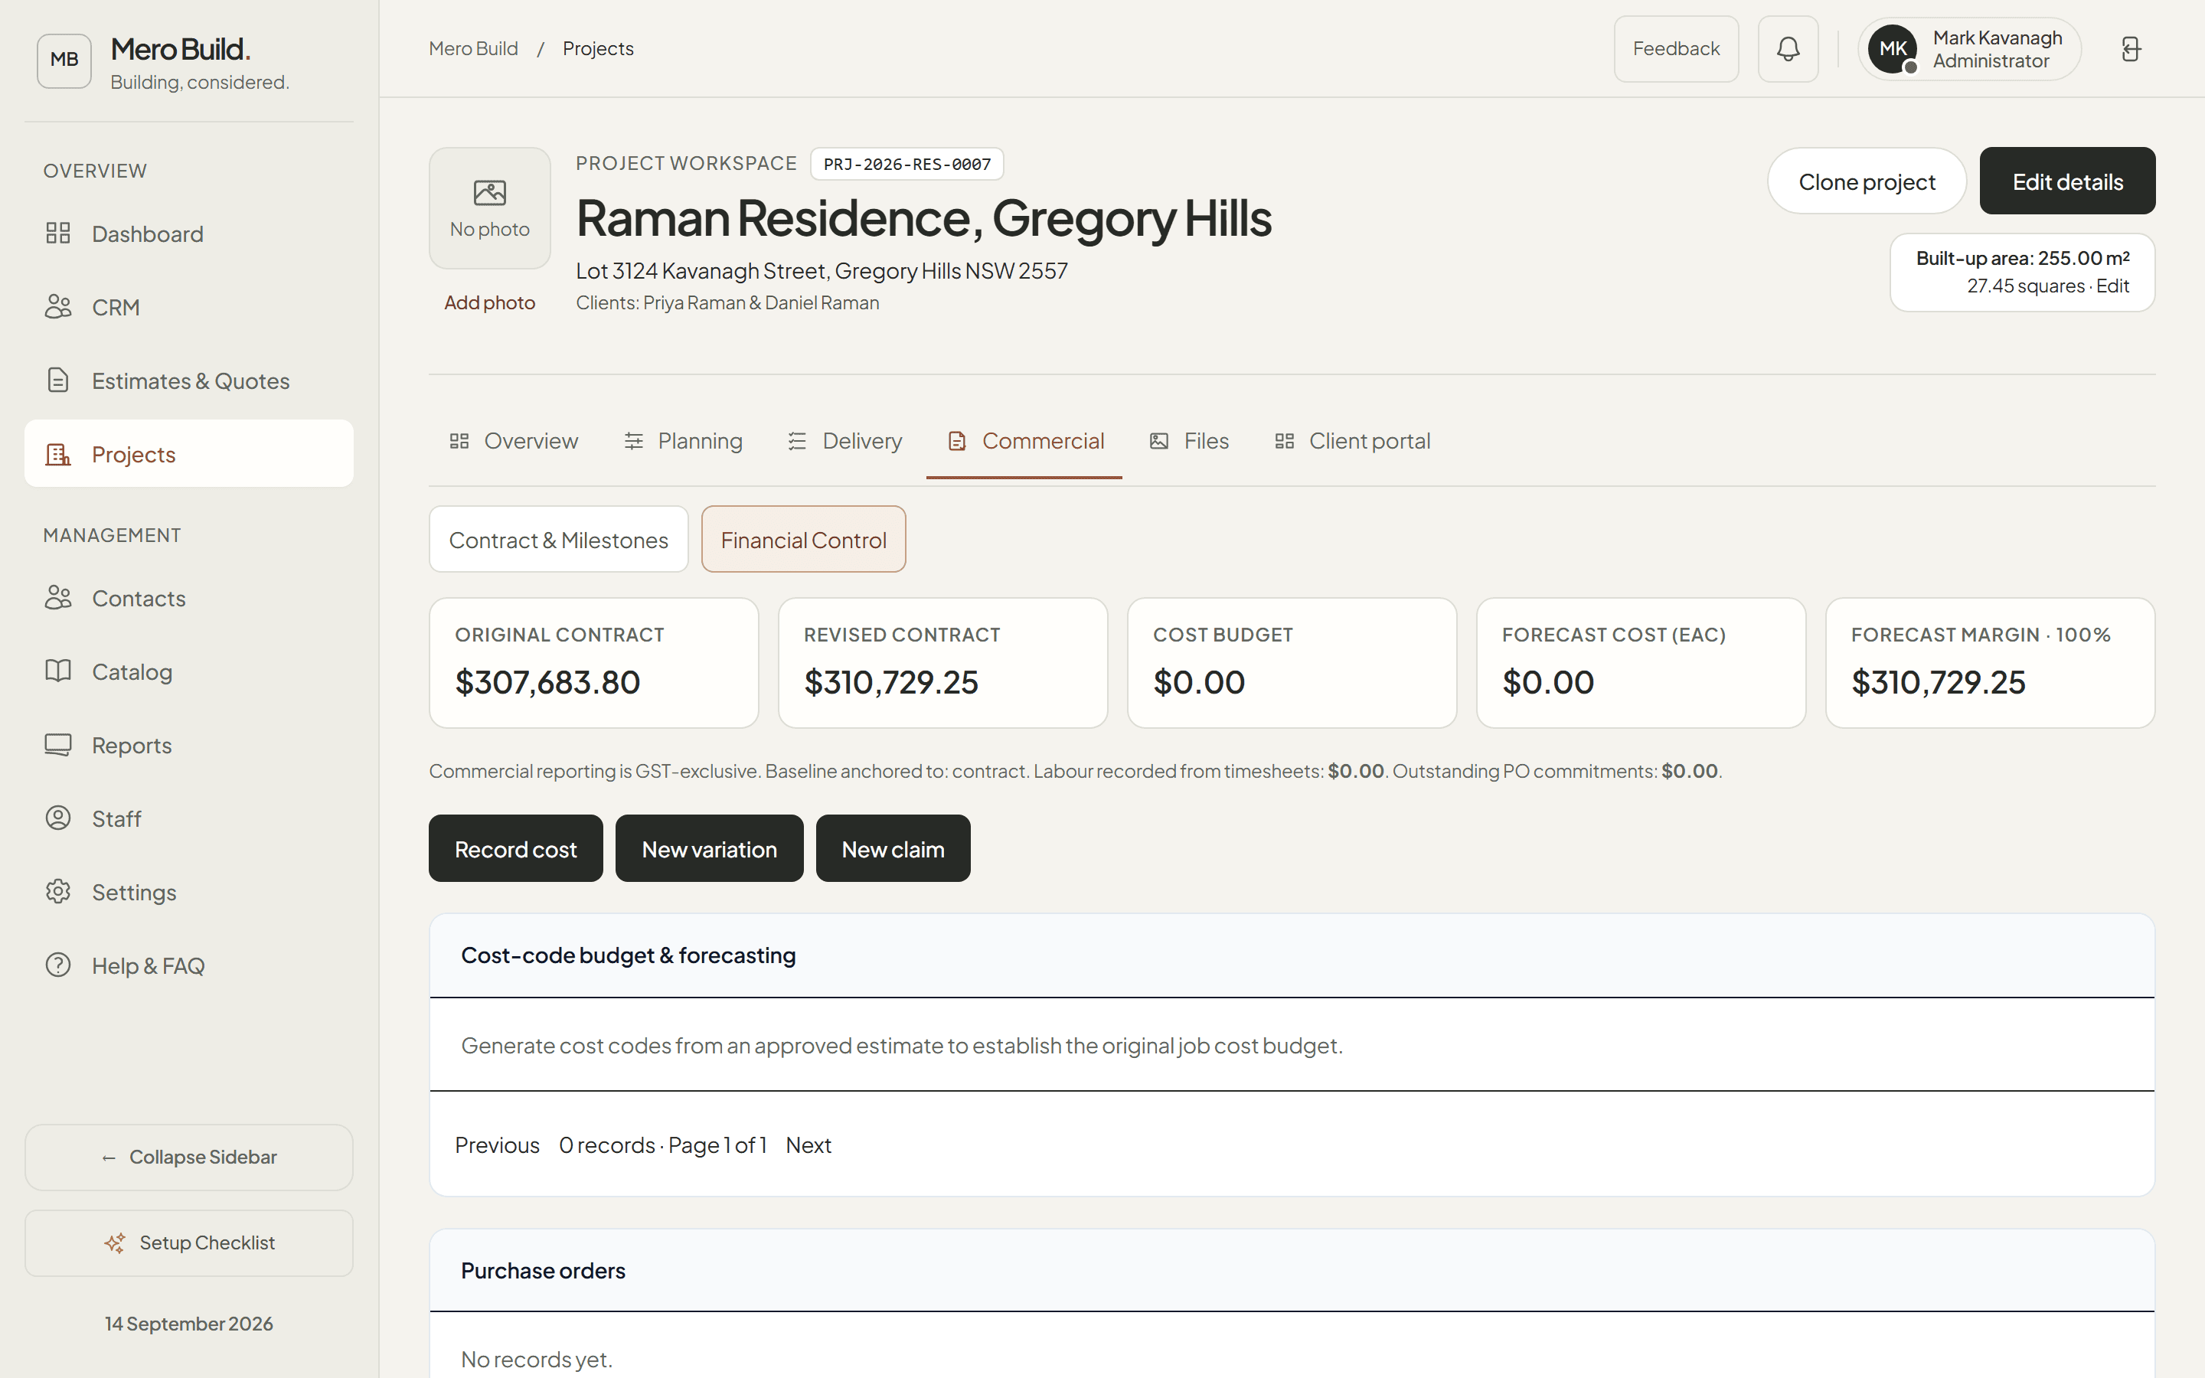The width and height of the screenshot is (2205, 1378).
Task: Click the Estimates & Quotes document icon
Action: 58,380
